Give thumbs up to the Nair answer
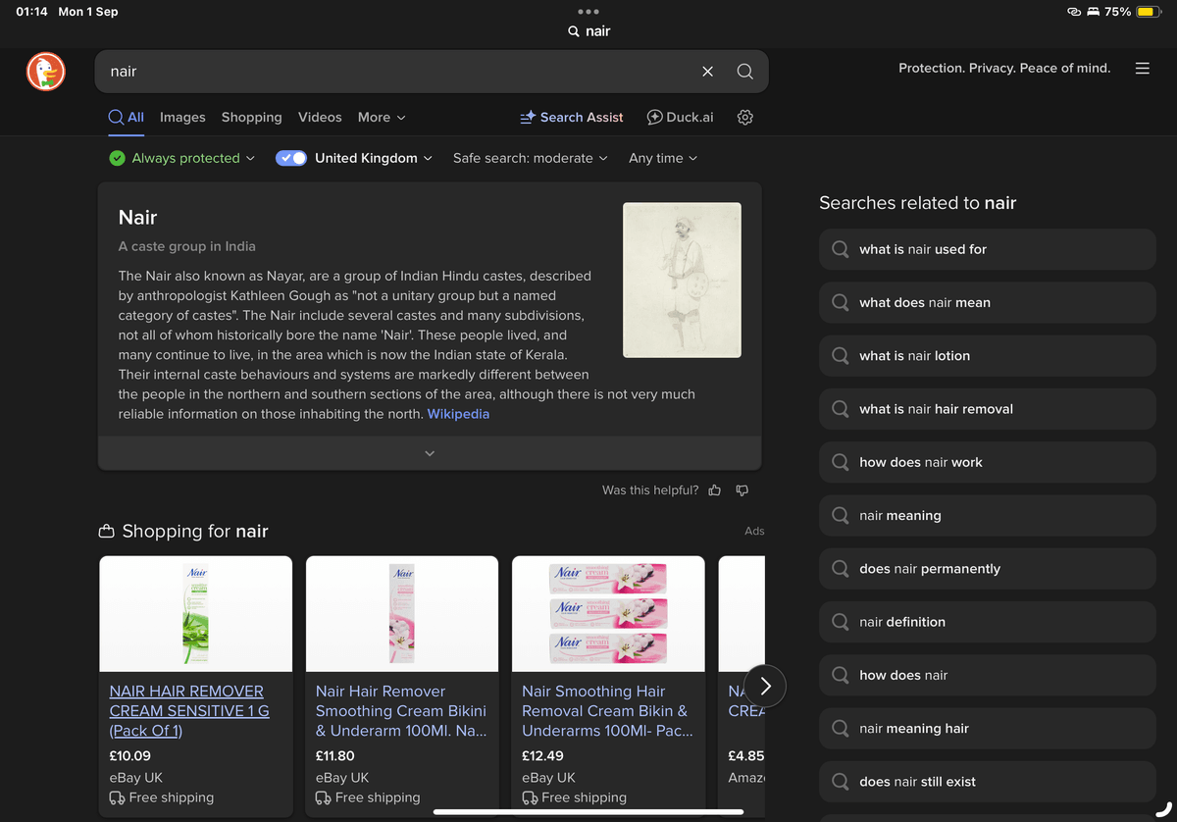The height and width of the screenshot is (822, 1177). click(714, 489)
